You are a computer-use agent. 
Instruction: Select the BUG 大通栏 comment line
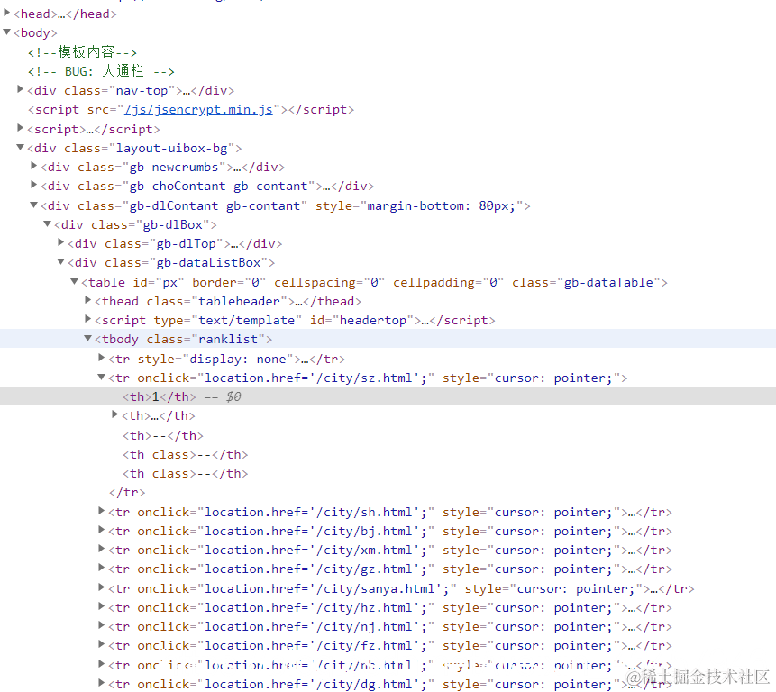pos(101,71)
